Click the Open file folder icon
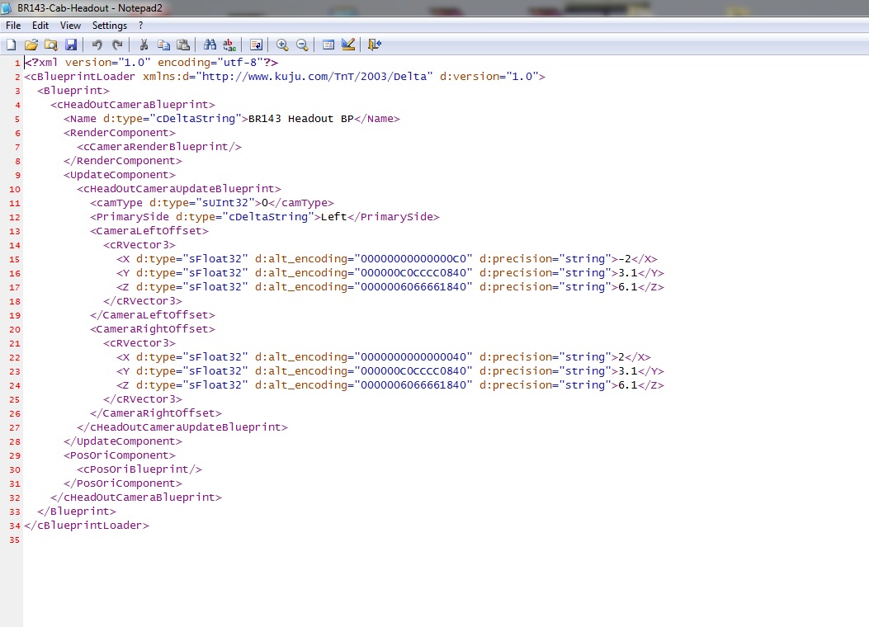The image size is (869, 627). point(31,45)
